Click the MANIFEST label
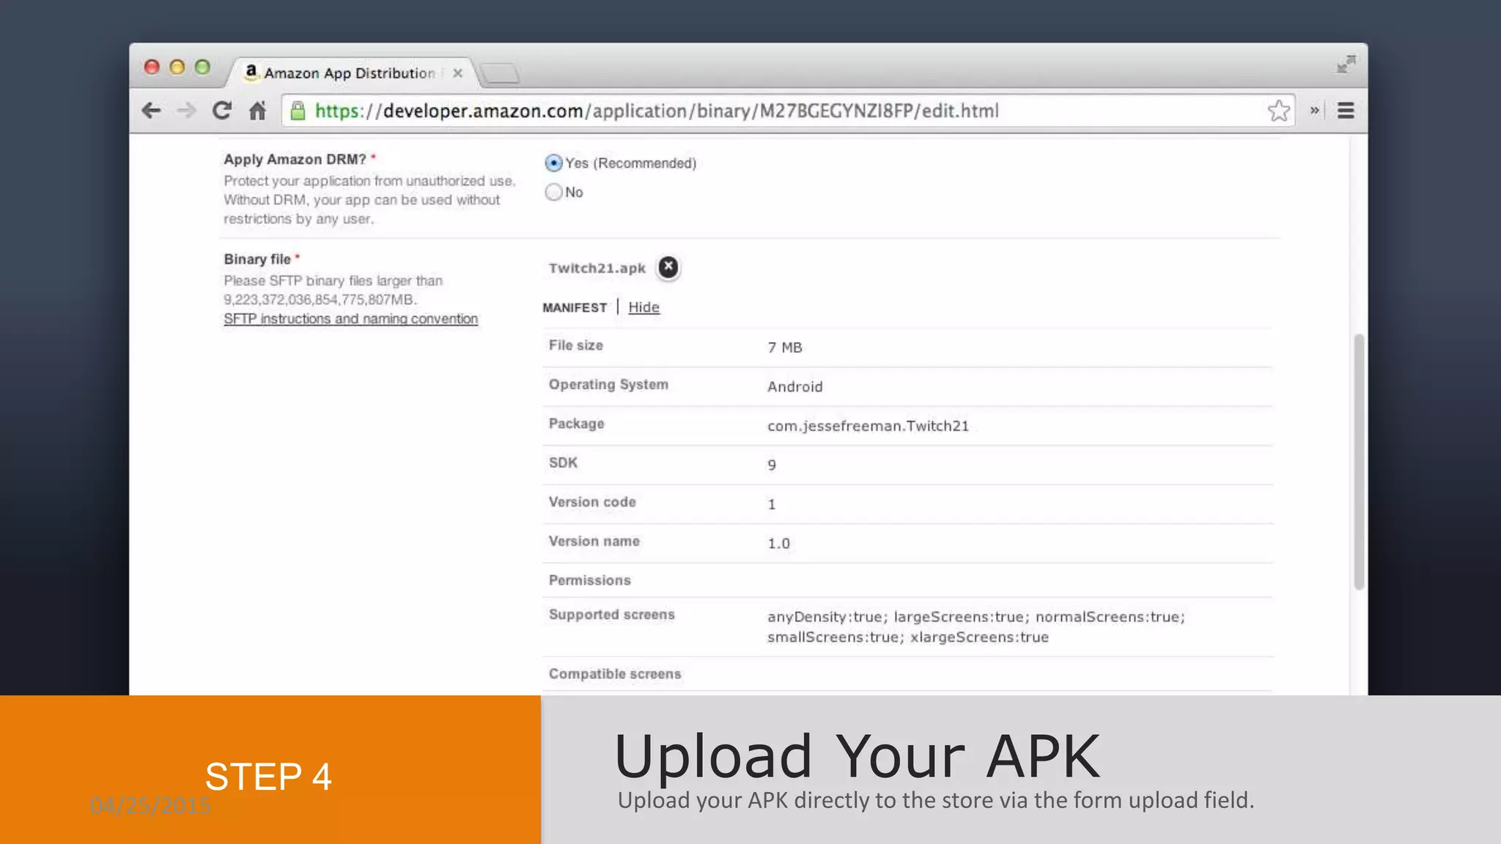 [x=575, y=308]
